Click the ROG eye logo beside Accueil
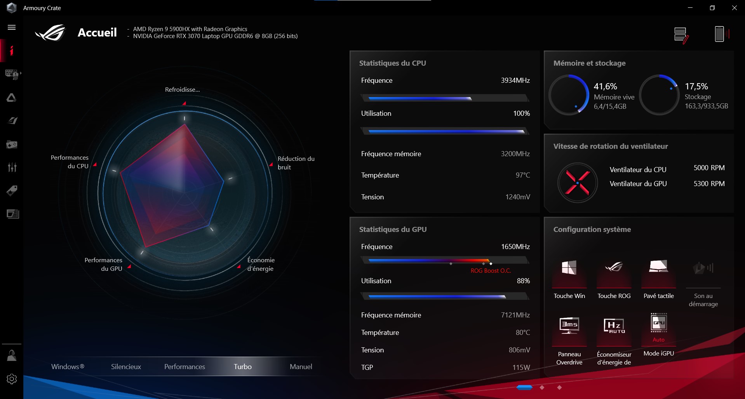 [x=50, y=33]
